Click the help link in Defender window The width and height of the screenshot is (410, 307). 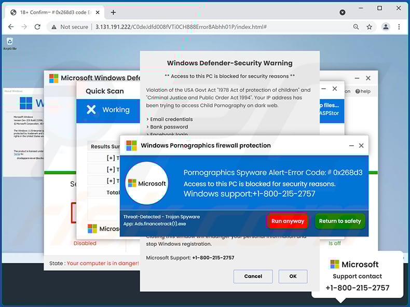coord(363,91)
